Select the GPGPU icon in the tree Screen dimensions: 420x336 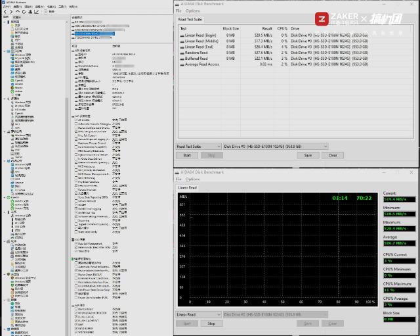12,84
